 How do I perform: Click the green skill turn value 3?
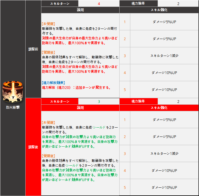(x=99, y=102)
